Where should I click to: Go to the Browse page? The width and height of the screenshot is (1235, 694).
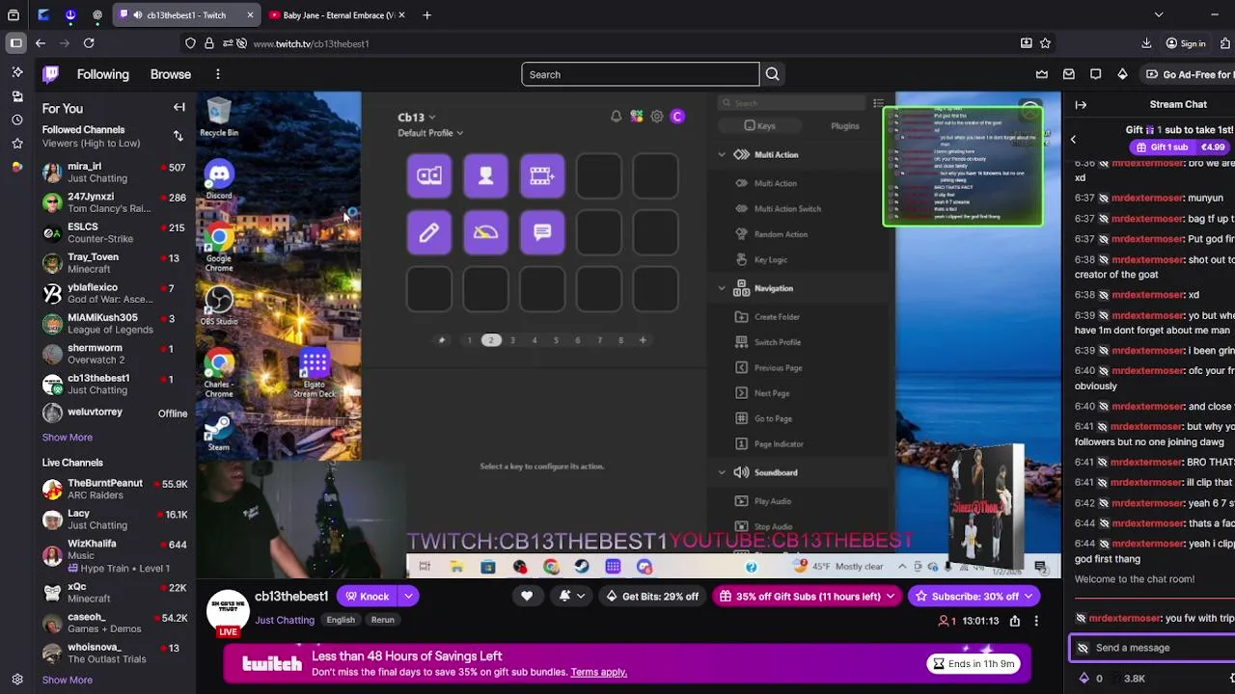[x=171, y=74]
